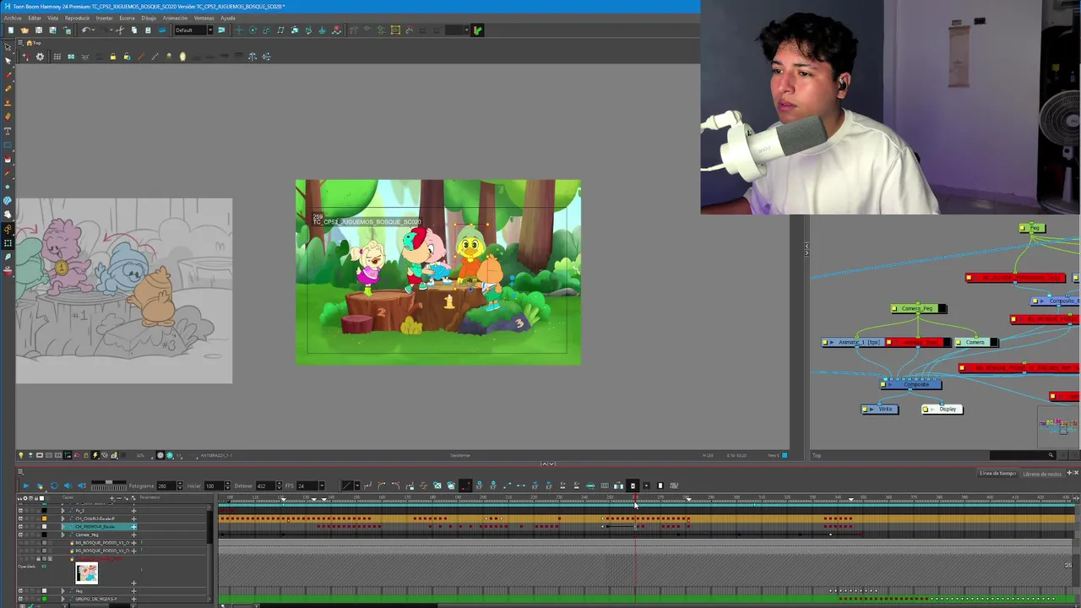Click the add layer plus icon in timeline header
This screenshot has height=608, width=1081.
tap(112, 498)
